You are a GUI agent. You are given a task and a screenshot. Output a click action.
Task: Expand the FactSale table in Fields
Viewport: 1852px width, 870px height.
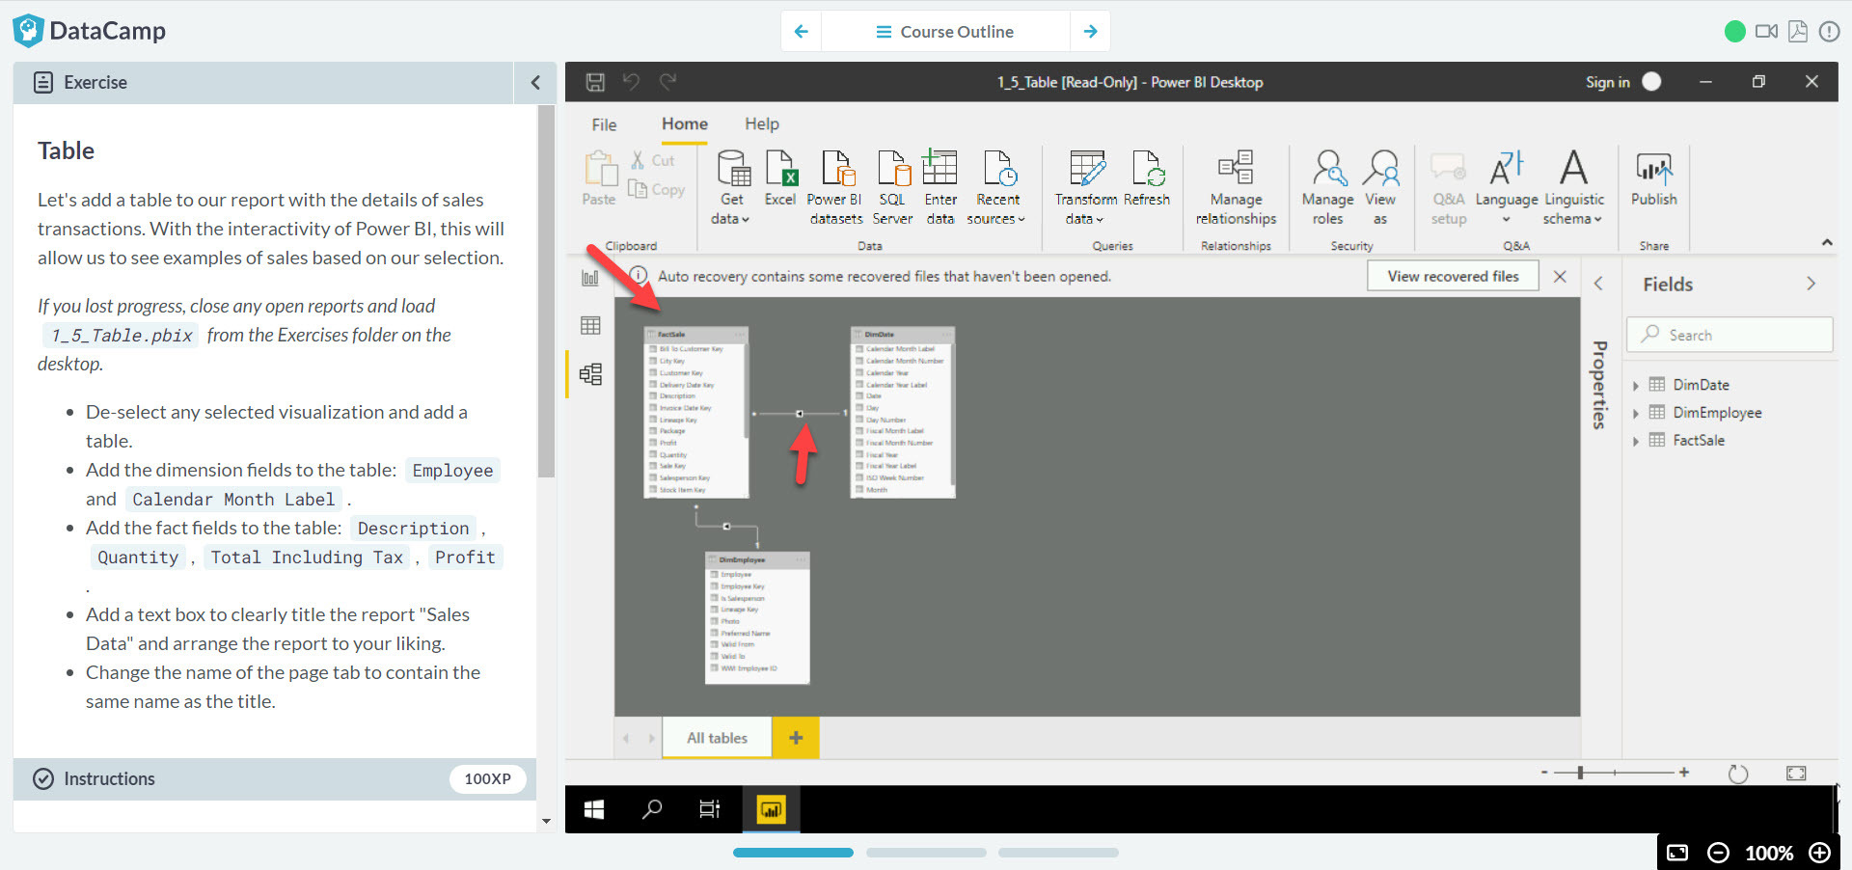[x=1636, y=441]
